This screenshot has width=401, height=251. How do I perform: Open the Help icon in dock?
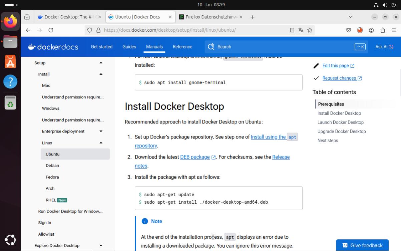pos(10,82)
